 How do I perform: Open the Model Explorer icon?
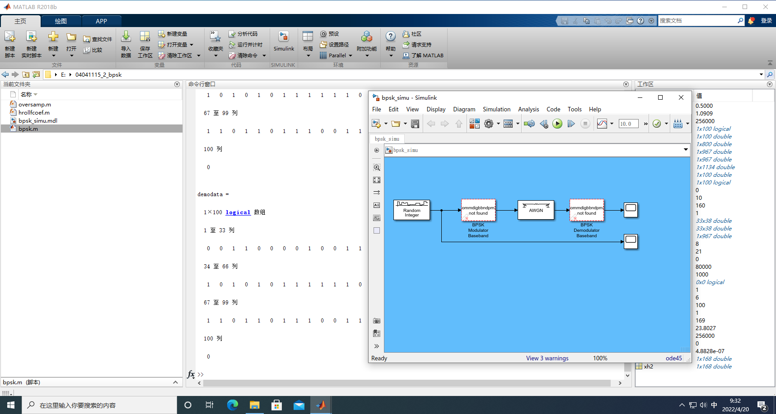tap(508, 124)
